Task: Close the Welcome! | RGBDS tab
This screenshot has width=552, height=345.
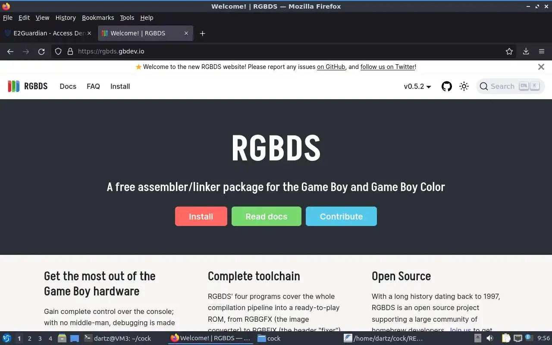Action: click(186, 33)
